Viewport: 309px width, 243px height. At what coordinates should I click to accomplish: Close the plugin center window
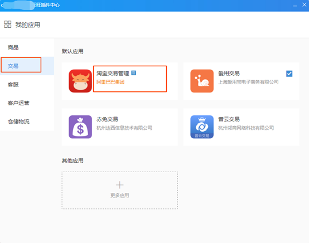pos(305,4)
